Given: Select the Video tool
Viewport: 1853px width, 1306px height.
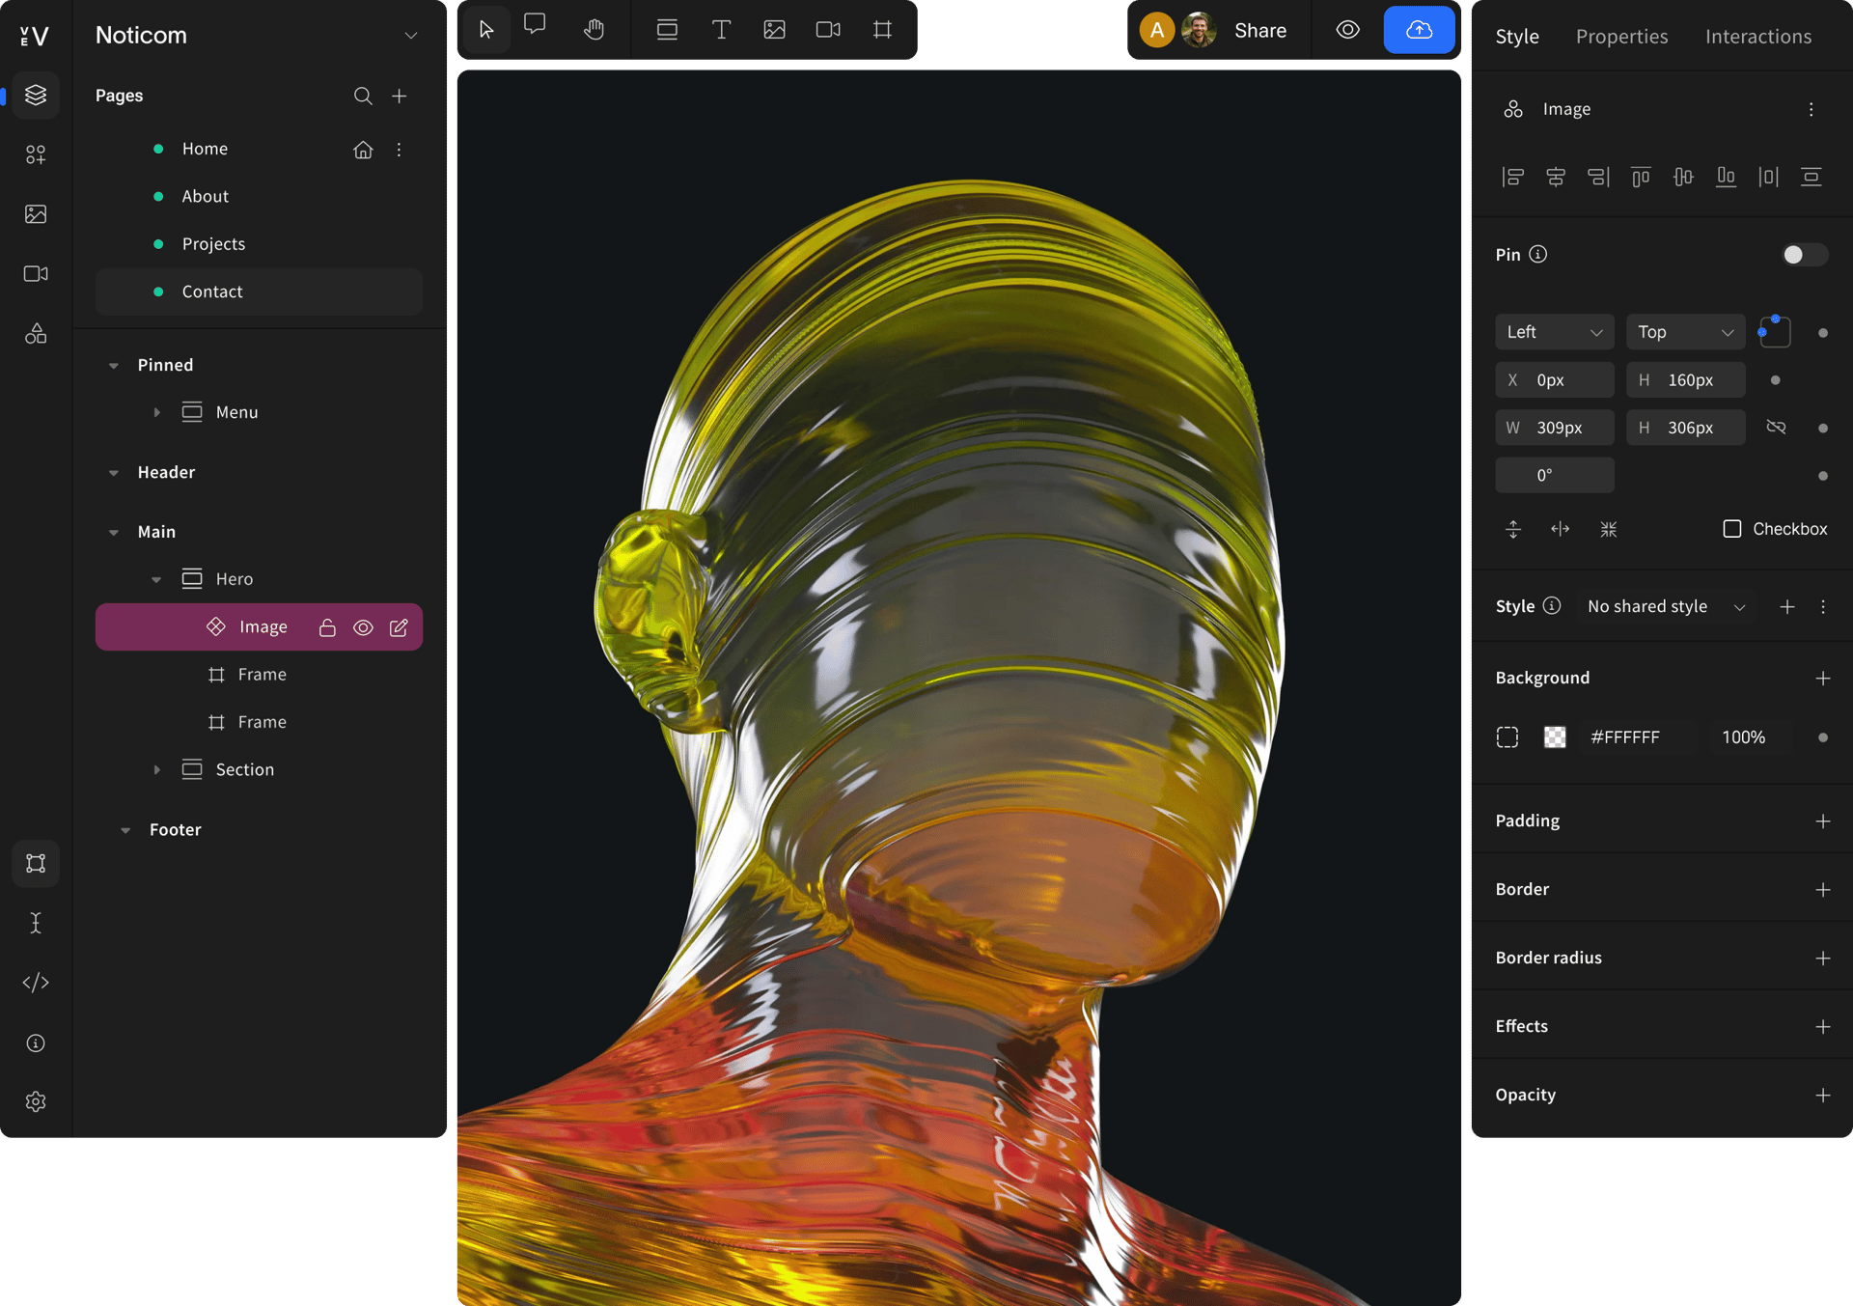Looking at the screenshot, I should (x=827, y=30).
